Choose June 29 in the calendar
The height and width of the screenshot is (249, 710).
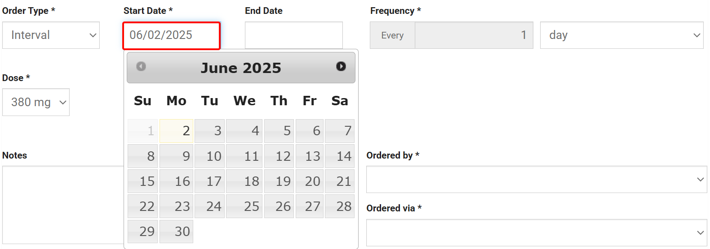(142, 231)
